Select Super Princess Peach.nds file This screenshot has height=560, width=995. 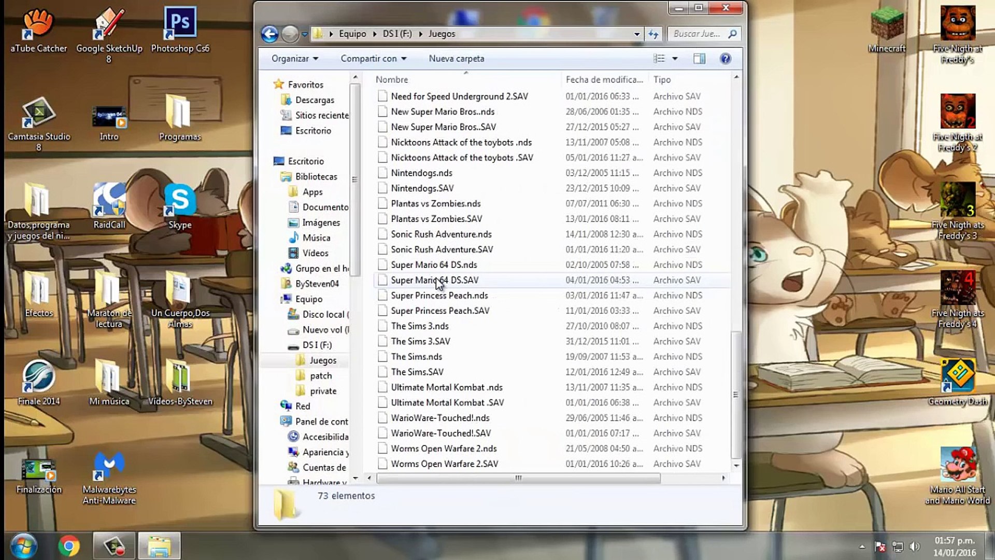click(439, 296)
